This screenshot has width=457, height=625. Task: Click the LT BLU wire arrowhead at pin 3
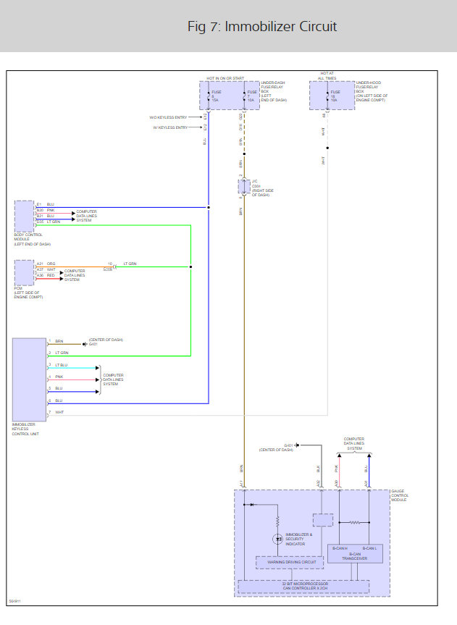point(97,368)
